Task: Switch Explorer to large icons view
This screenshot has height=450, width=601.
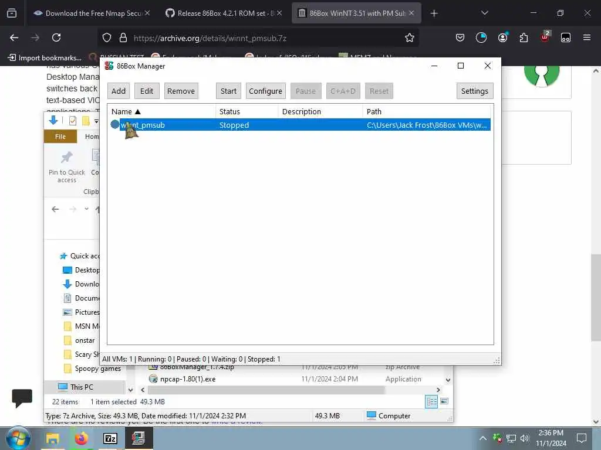Action: coord(444,401)
